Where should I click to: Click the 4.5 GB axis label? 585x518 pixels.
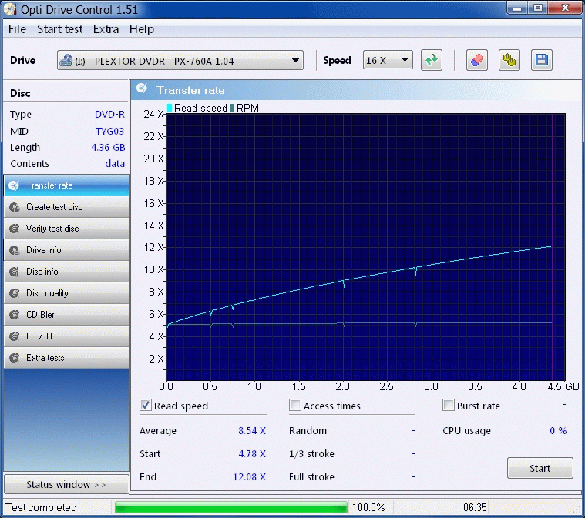point(563,387)
